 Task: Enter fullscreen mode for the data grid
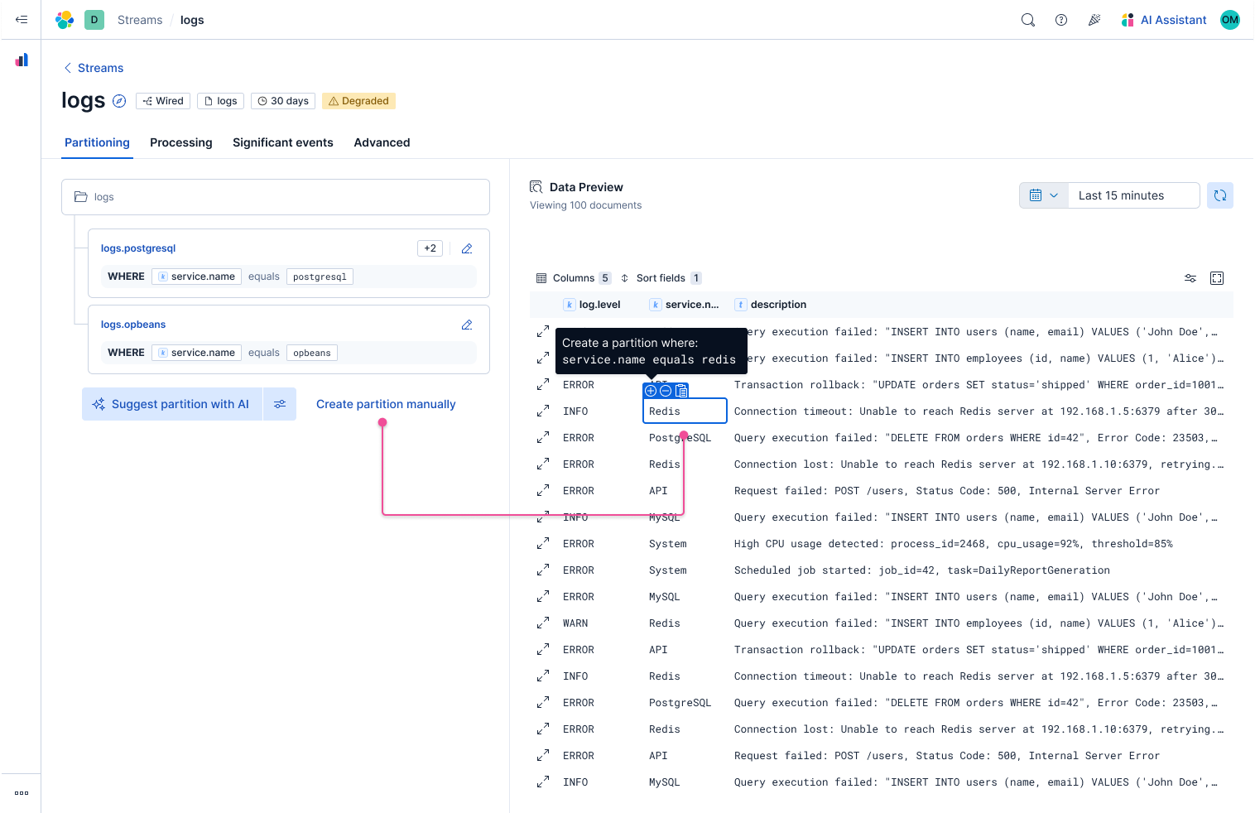point(1217,278)
